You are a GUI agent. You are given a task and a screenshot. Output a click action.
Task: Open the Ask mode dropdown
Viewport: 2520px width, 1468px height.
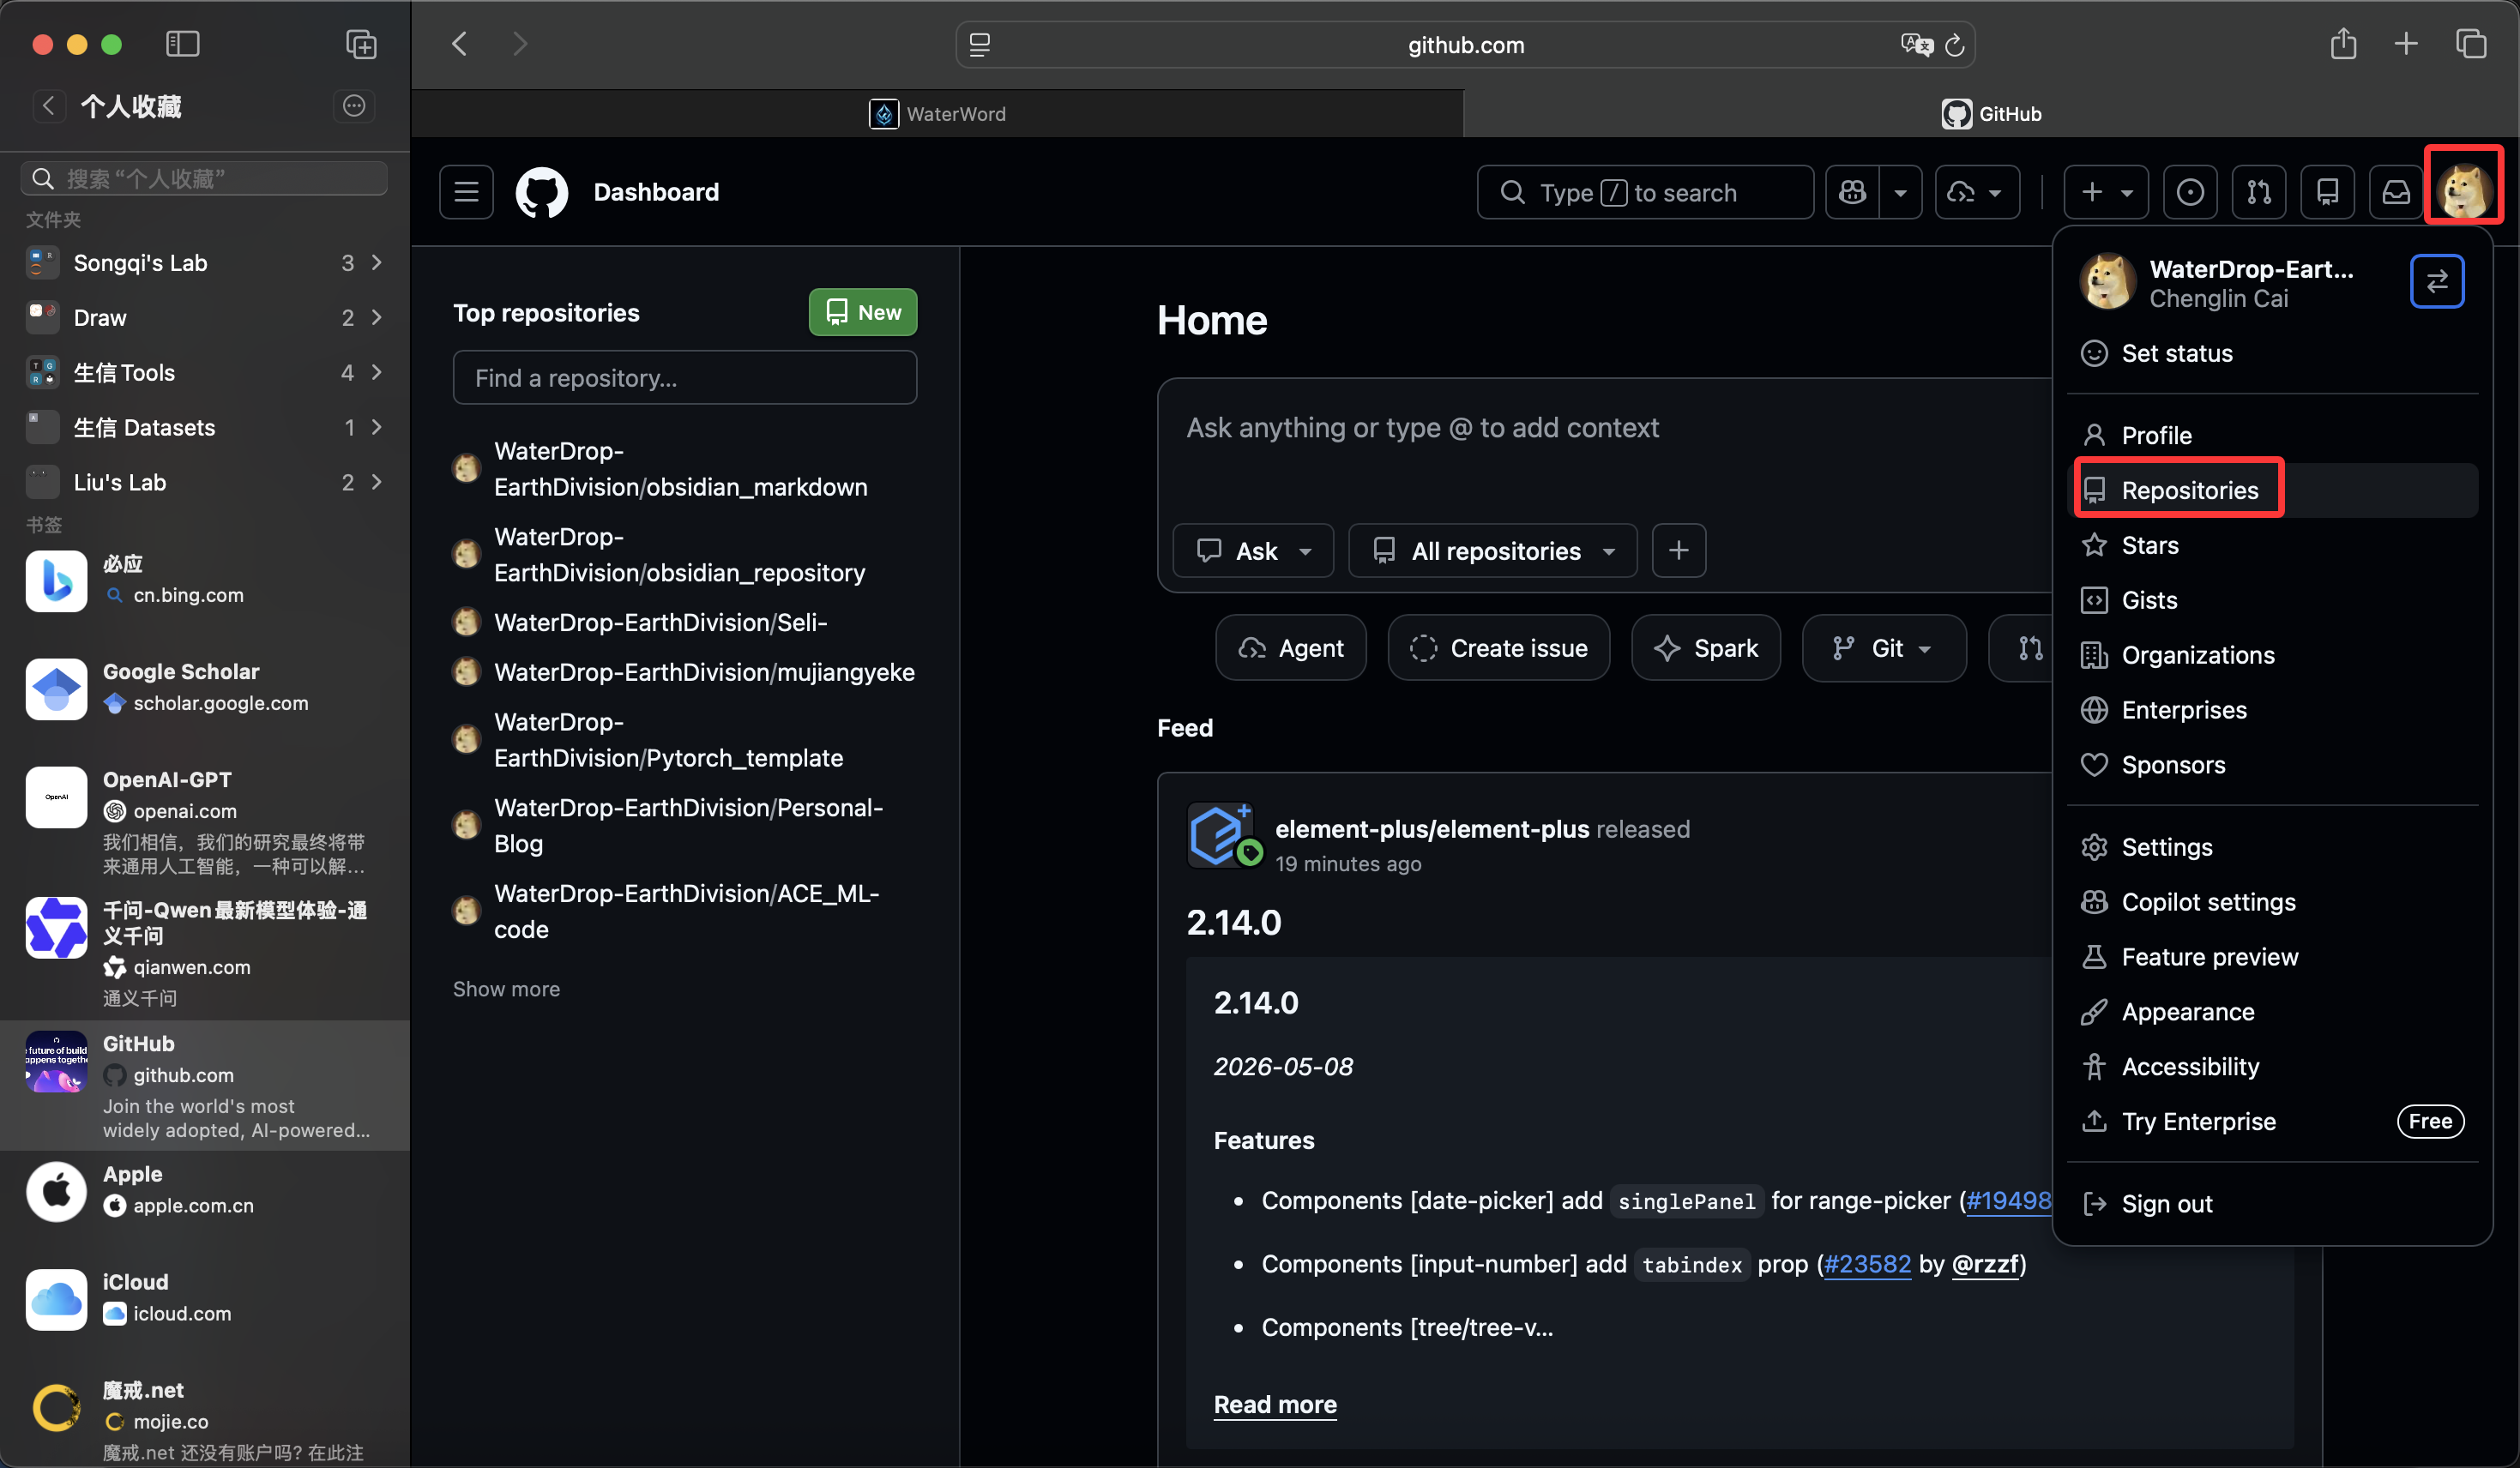(1254, 551)
